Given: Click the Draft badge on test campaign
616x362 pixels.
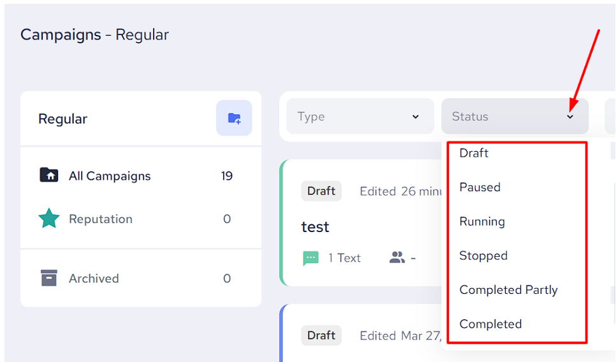Looking at the screenshot, I should click(x=321, y=191).
